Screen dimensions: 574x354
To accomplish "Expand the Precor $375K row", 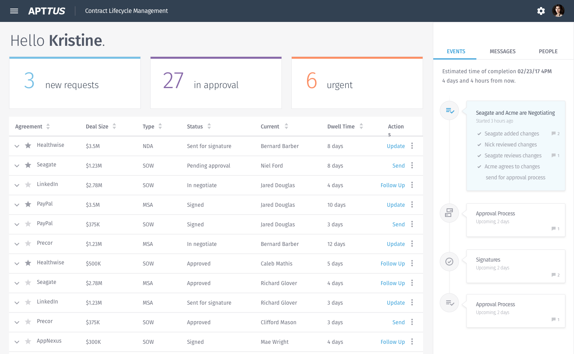I will (x=17, y=322).
